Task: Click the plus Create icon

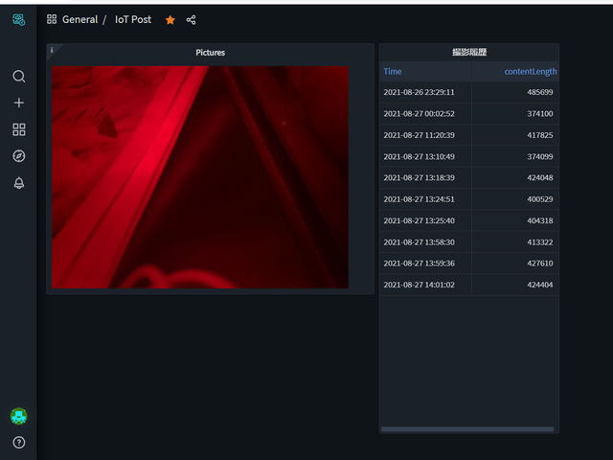Action: click(x=18, y=103)
